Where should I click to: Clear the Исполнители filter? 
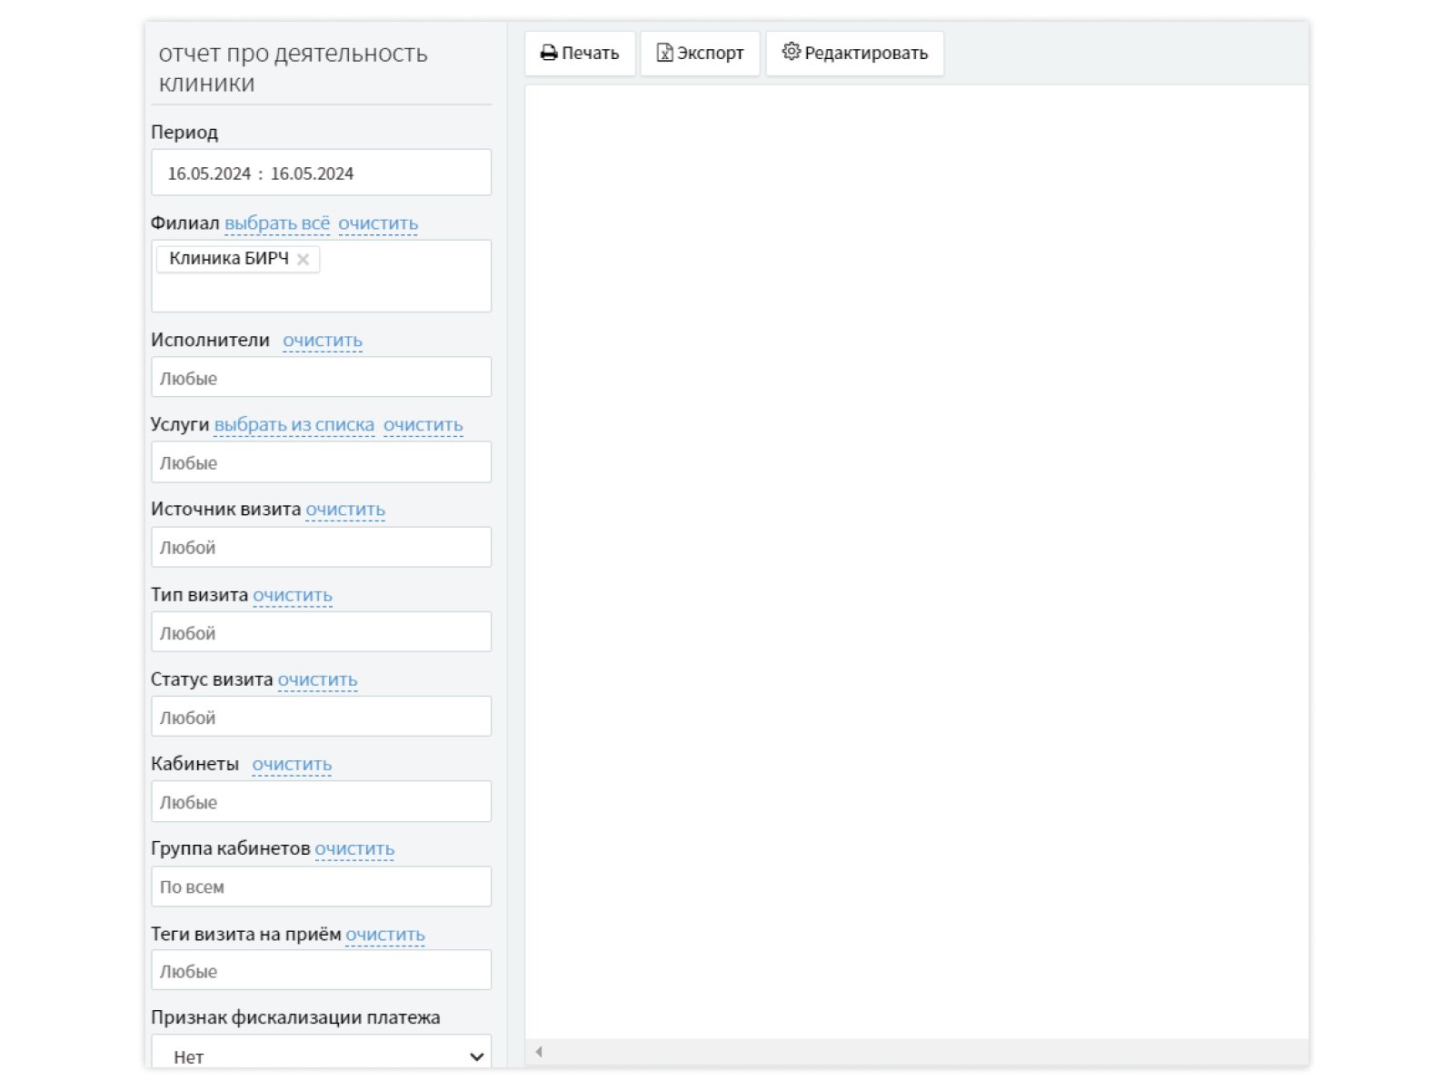point(322,341)
